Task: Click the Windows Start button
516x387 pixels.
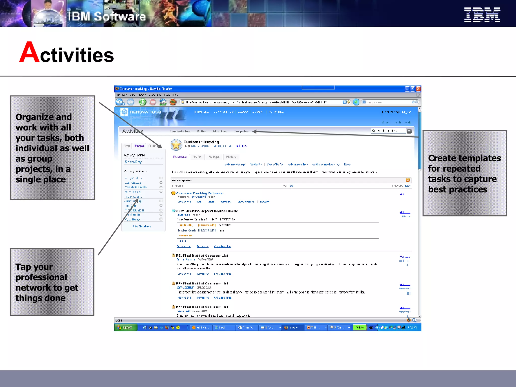Action: [125, 328]
